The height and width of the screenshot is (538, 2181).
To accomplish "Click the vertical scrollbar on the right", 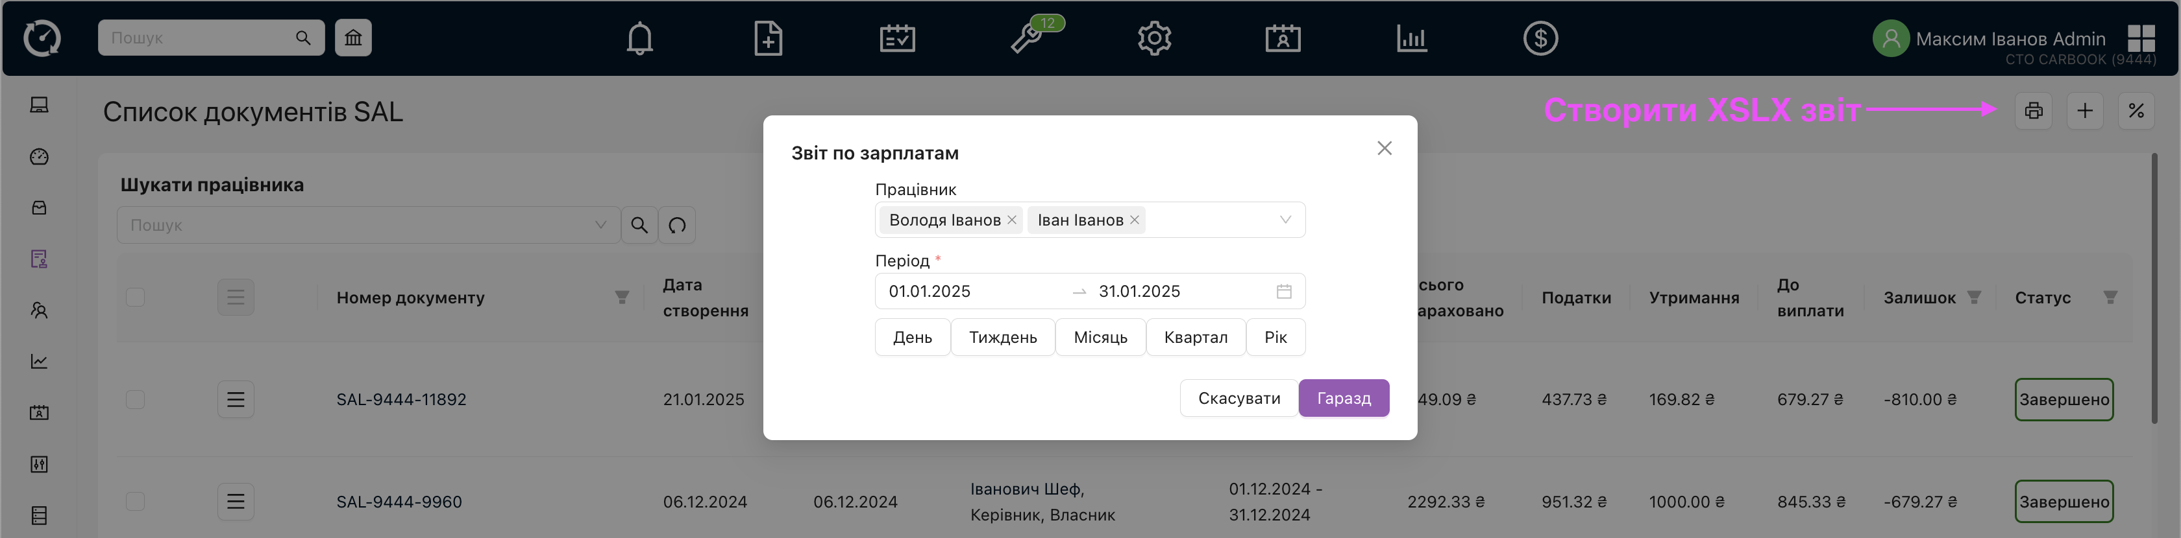I will (2154, 288).
